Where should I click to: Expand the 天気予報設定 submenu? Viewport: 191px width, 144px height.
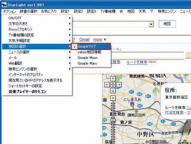click(x=37, y=41)
